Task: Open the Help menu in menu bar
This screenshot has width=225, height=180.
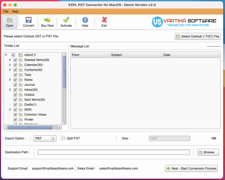Action: click(15, 12)
